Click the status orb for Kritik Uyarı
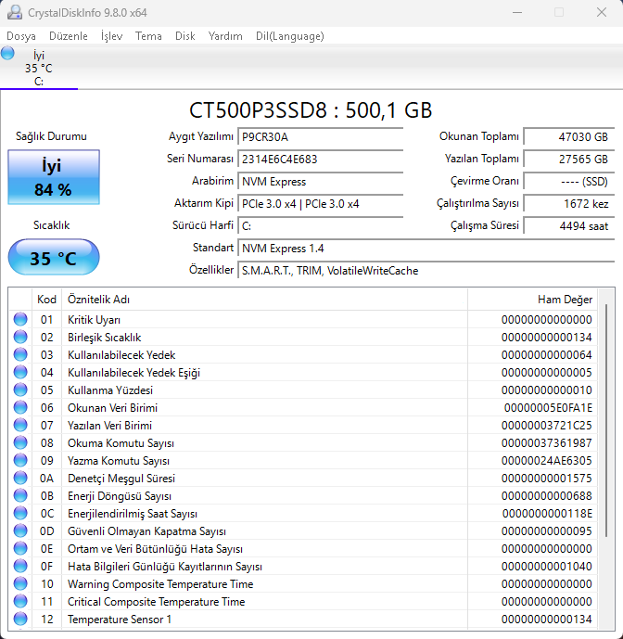This screenshot has height=639, width=623. (20, 319)
